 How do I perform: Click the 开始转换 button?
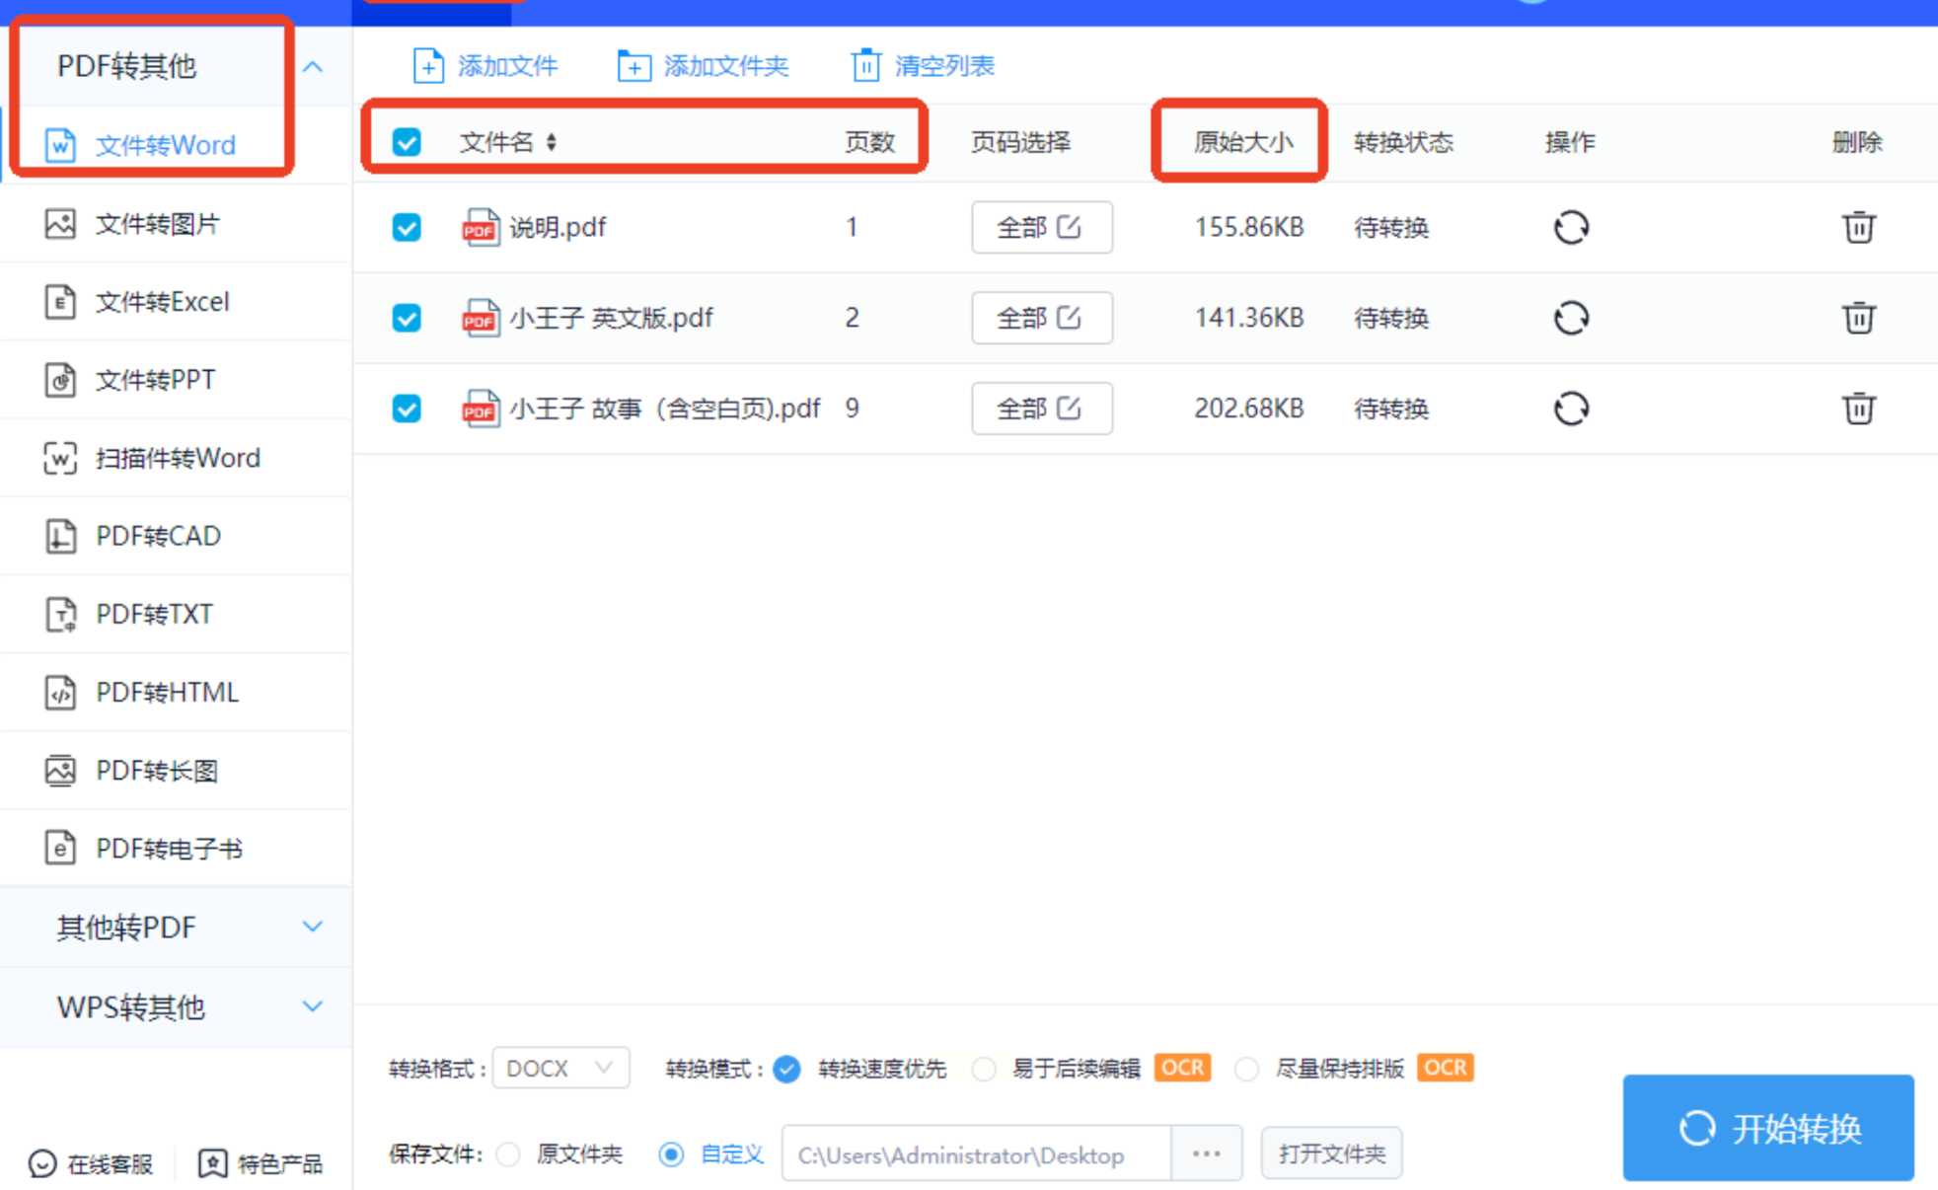pos(1767,1128)
